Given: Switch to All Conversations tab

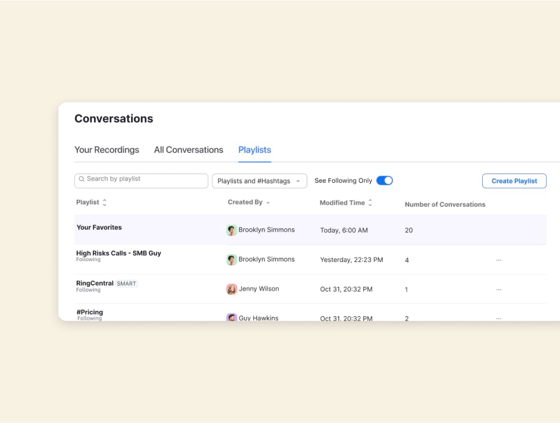Looking at the screenshot, I should click(189, 150).
